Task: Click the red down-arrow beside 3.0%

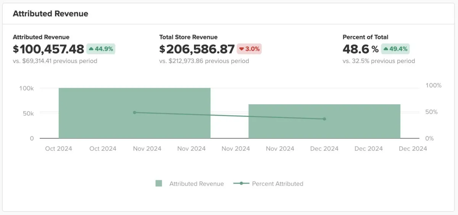Action: coord(242,49)
